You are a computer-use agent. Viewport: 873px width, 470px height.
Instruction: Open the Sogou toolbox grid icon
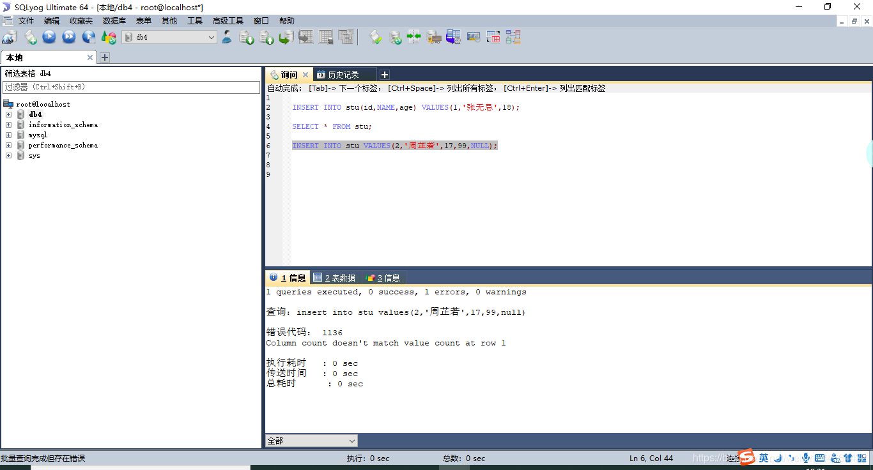pos(862,458)
